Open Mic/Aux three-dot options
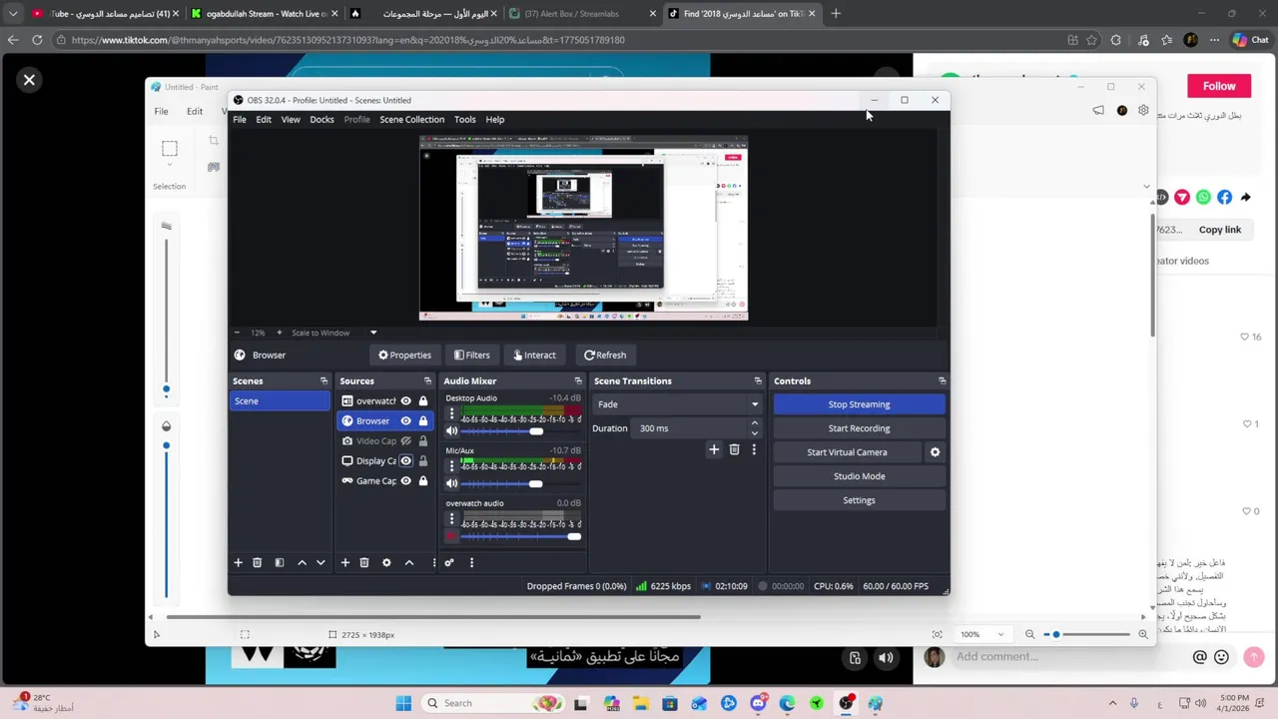The width and height of the screenshot is (1278, 719). point(451,465)
